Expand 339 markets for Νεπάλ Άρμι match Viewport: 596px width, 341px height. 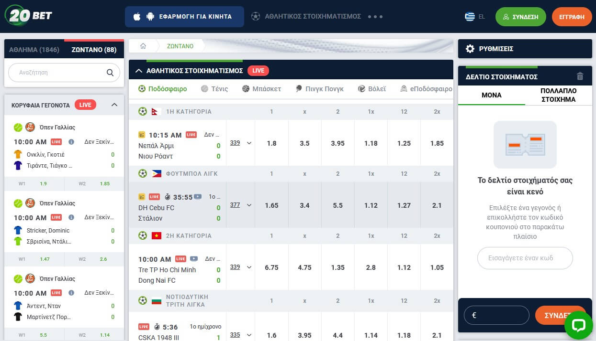[240, 143]
